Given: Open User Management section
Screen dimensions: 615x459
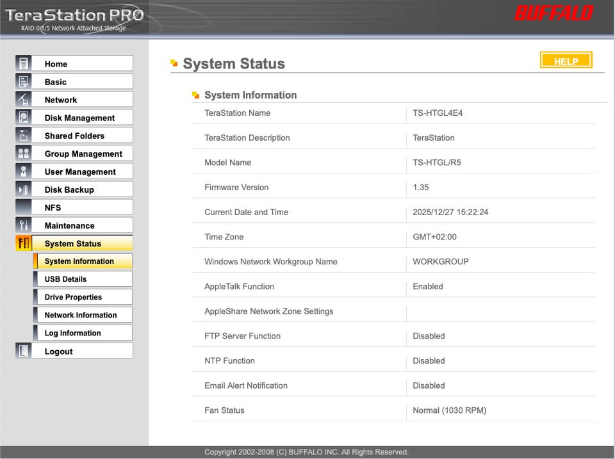Looking at the screenshot, I should (x=82, y=172).
